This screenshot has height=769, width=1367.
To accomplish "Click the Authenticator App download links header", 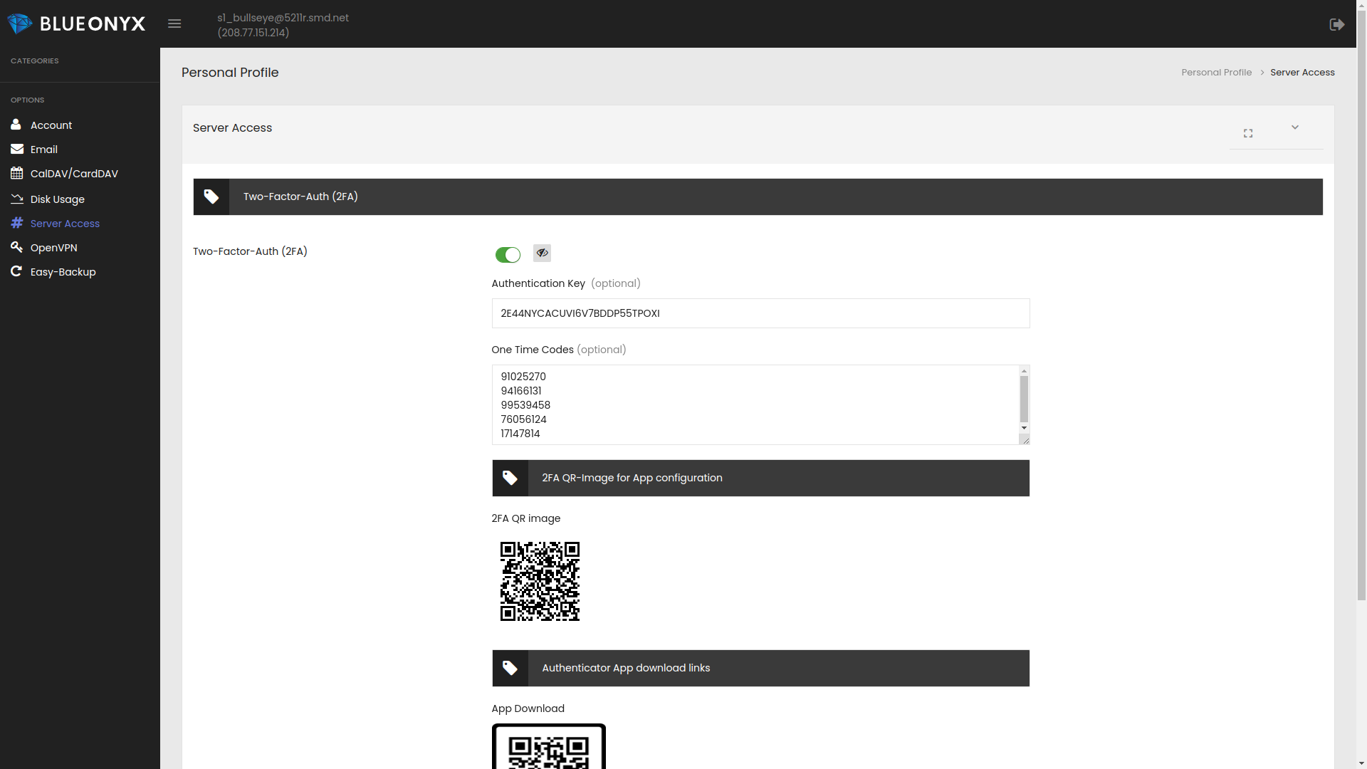I will pyautogui.click(x=760, y=668).
